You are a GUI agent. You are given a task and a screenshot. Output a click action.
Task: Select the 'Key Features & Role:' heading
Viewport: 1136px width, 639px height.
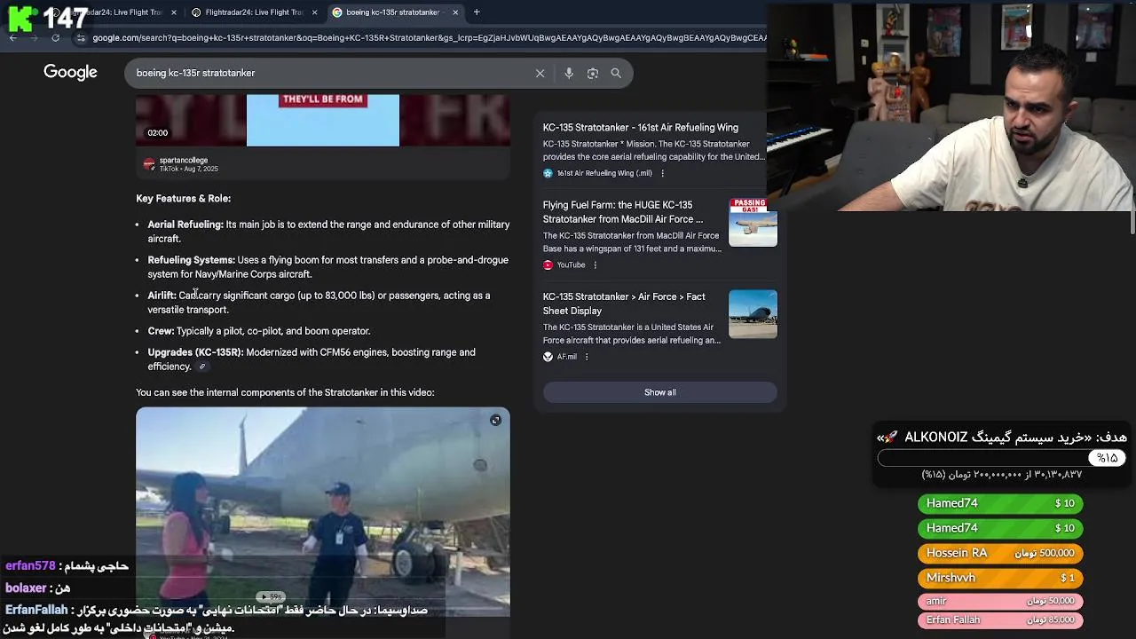coord(183,199)
